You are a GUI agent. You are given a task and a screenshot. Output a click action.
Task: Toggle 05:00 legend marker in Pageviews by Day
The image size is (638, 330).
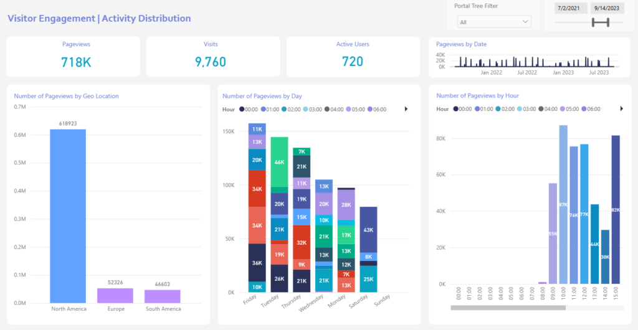pos(350,109)
